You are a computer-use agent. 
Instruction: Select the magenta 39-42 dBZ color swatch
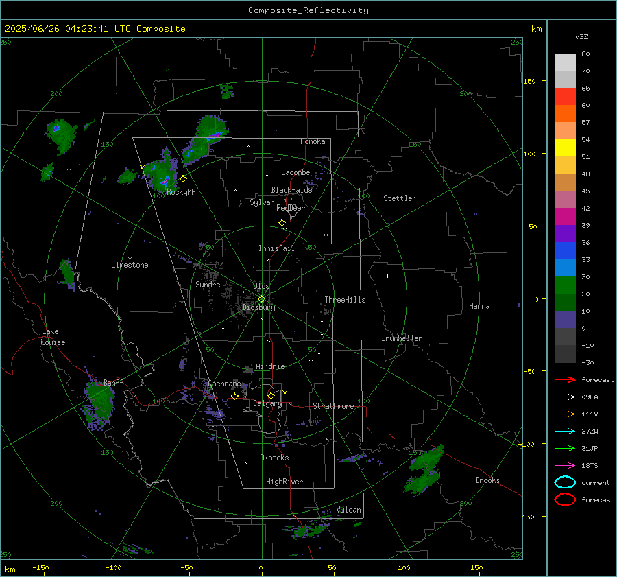tap(565, 217)
